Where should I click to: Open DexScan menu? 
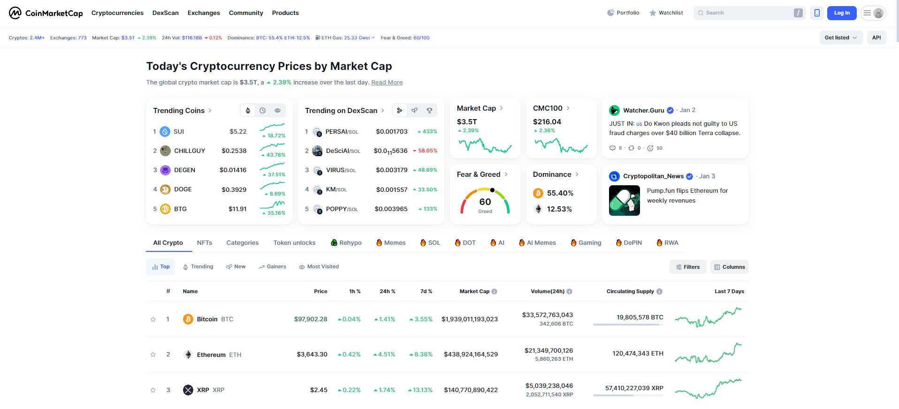pos(166,13)
